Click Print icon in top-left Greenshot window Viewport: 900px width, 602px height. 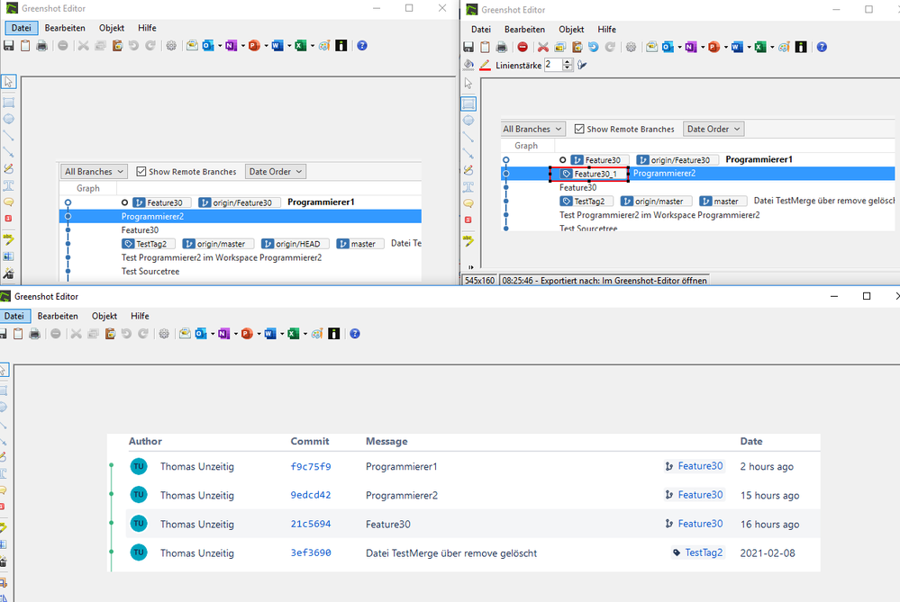pos(42,45)
